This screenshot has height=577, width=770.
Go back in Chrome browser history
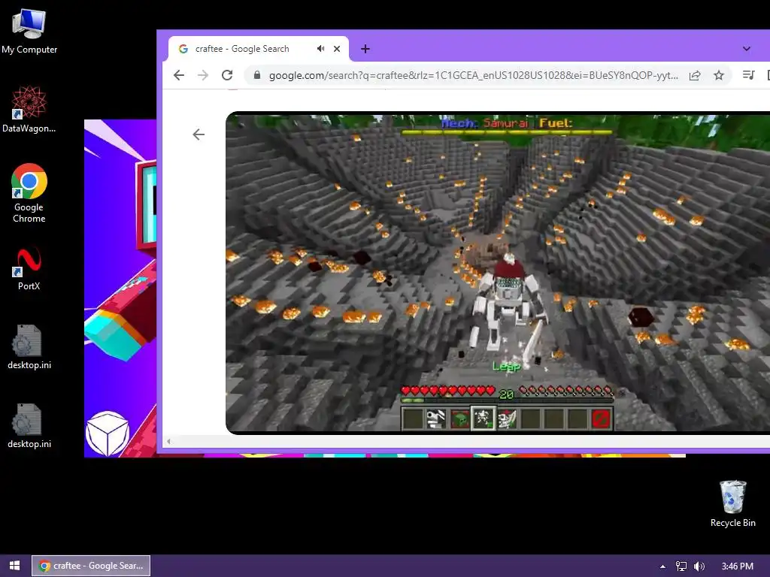coord(179,75)
